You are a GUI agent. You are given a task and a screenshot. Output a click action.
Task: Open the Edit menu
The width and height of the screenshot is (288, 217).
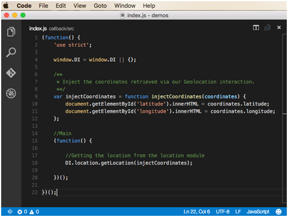61,6
